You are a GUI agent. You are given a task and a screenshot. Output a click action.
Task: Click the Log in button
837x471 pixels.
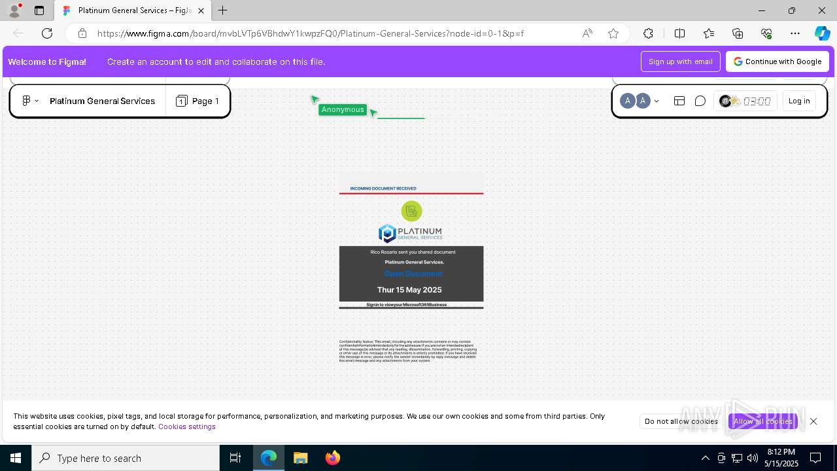click(799, 101)
